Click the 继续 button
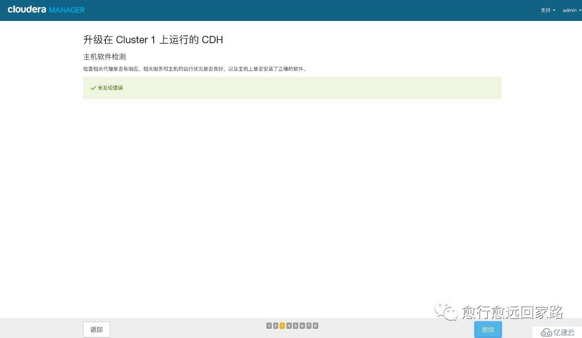The width and height of the screenshot is (582, 338). click(488, 329)
